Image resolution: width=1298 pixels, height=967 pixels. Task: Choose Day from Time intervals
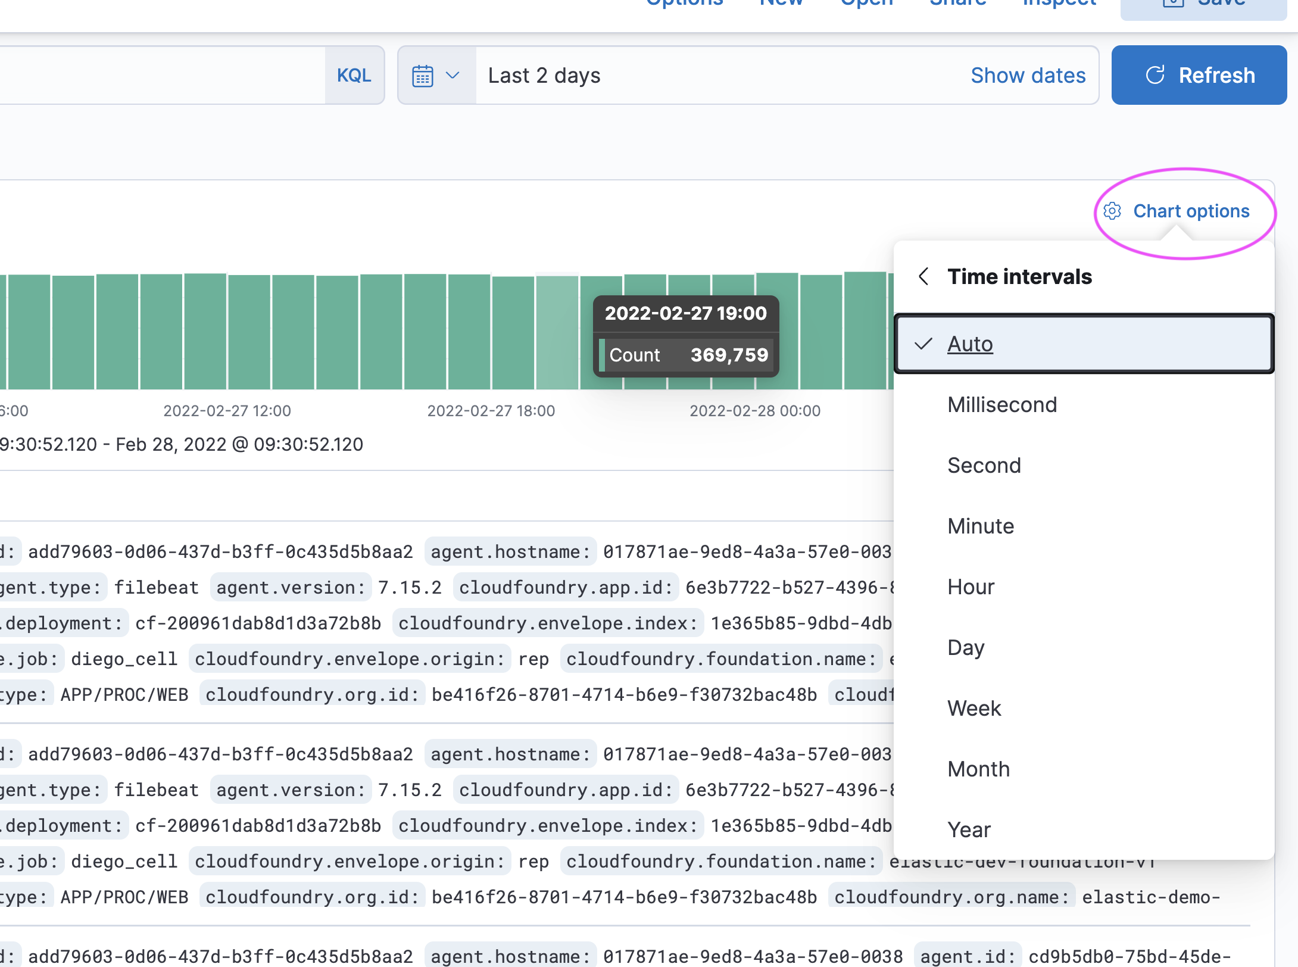point(966,647)
